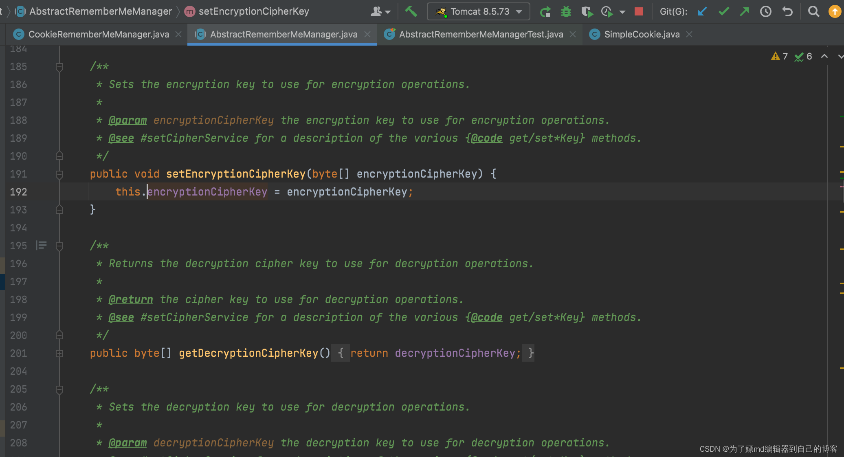Click the @code tag on line 189

tap(486, 138)
